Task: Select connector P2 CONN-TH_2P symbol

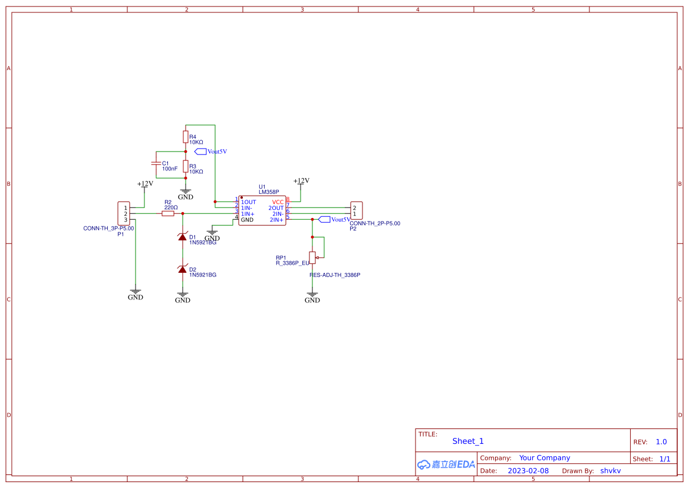Action: (357, 210)
